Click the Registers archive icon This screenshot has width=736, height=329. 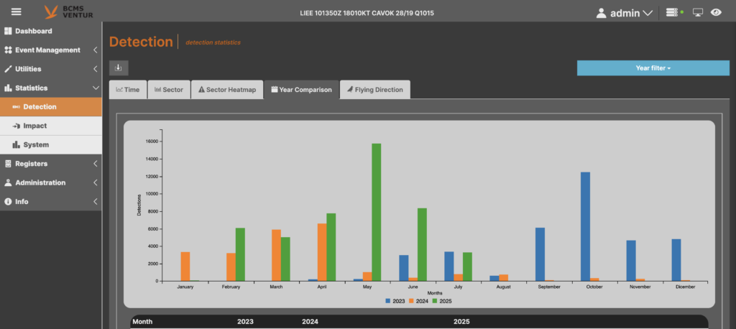(7, 164)
